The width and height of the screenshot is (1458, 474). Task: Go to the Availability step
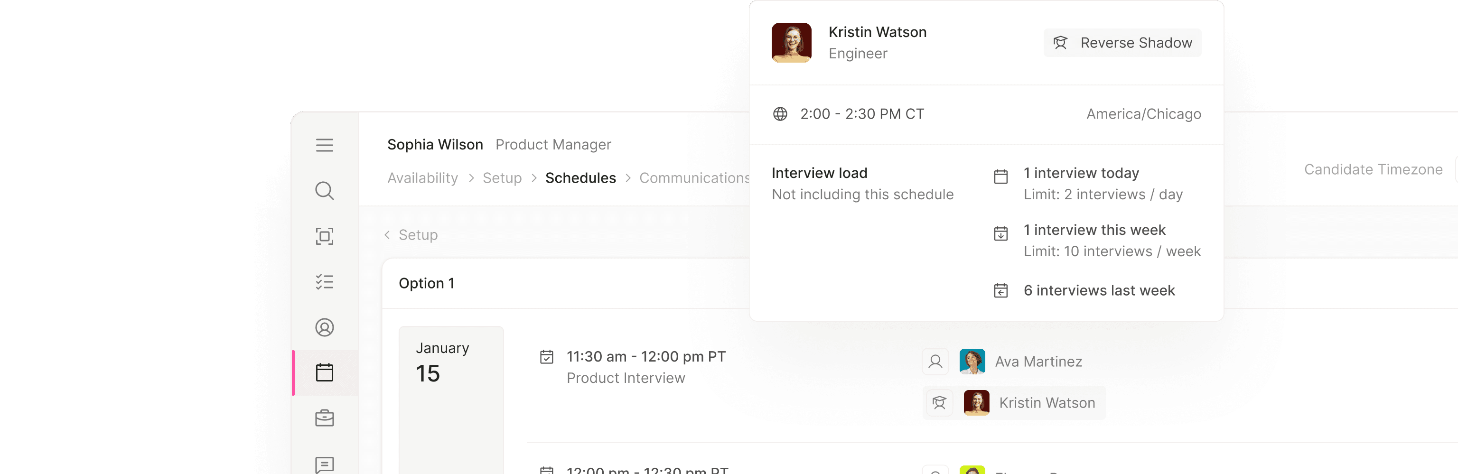422,178
